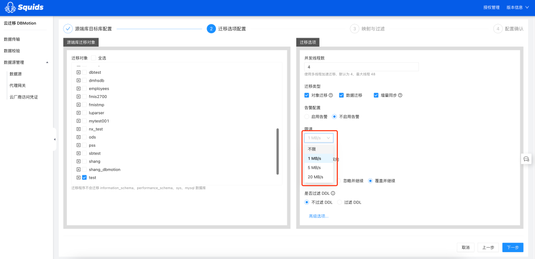Uncheck the 数据迁移 checkbox
The width and height of the screenshot is (535, 259).
(x=341, y=95)
